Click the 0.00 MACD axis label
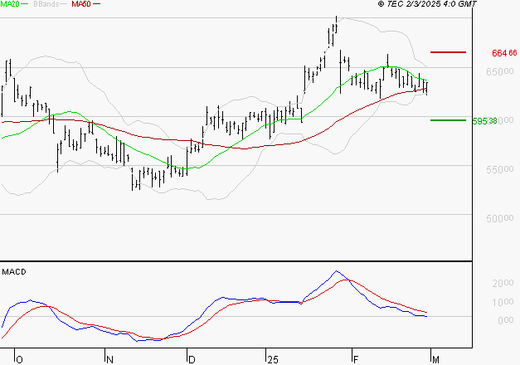 505,320
